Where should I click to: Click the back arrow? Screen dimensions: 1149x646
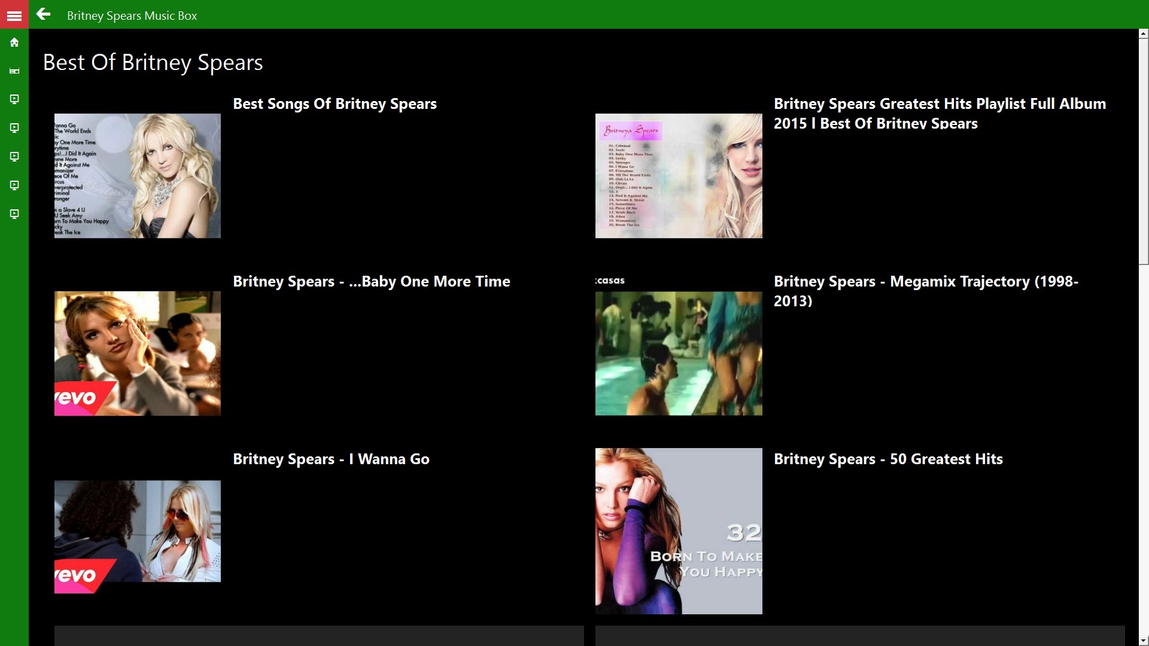pyautogui.click(x=43, y=14)
